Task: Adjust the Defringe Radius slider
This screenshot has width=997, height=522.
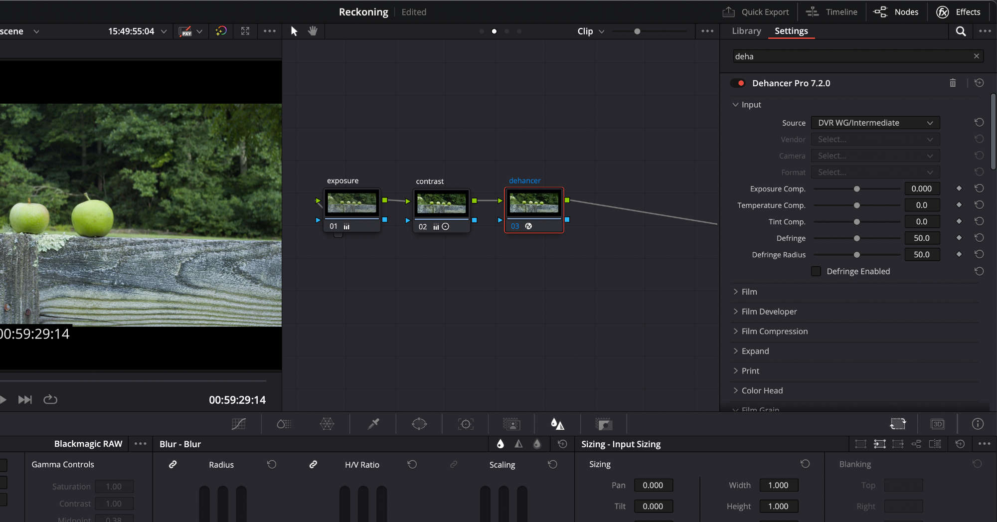Action: click(857, 255)
